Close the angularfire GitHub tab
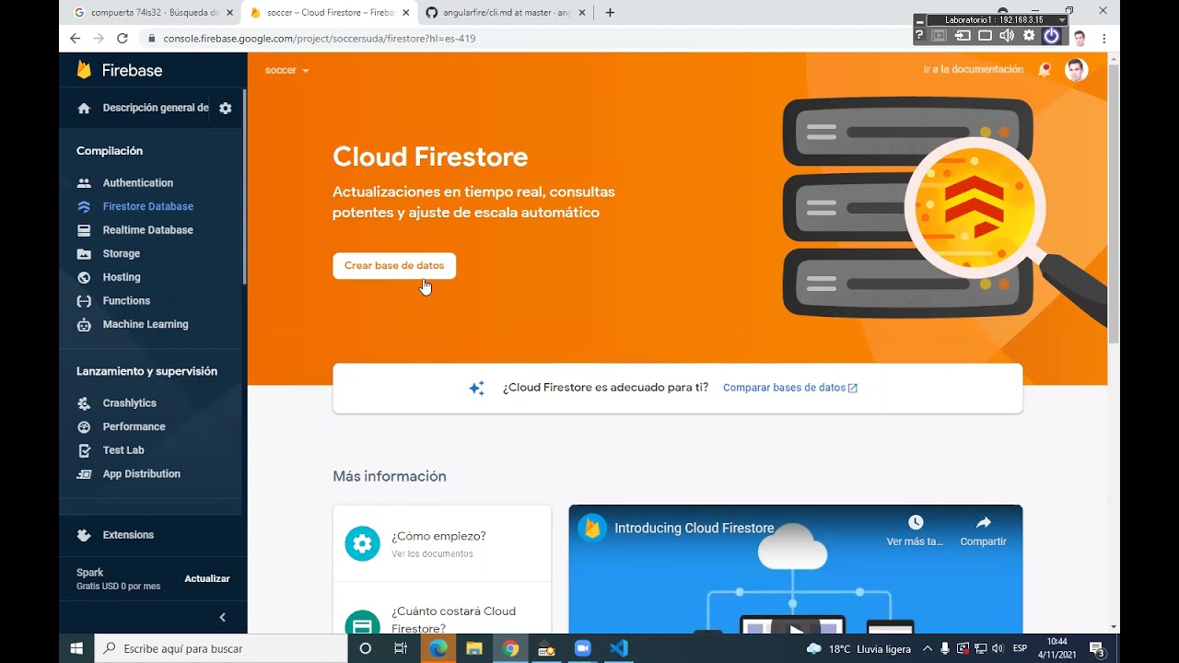This screenshot has width=1179, height=663. [581, 13]
